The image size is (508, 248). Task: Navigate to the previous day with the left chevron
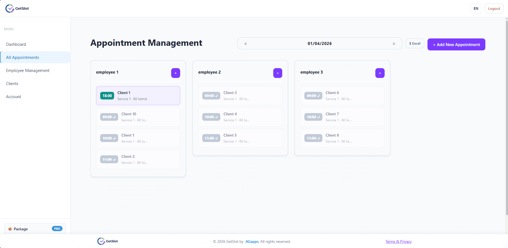pyautogui.click(x=245, y=43)
